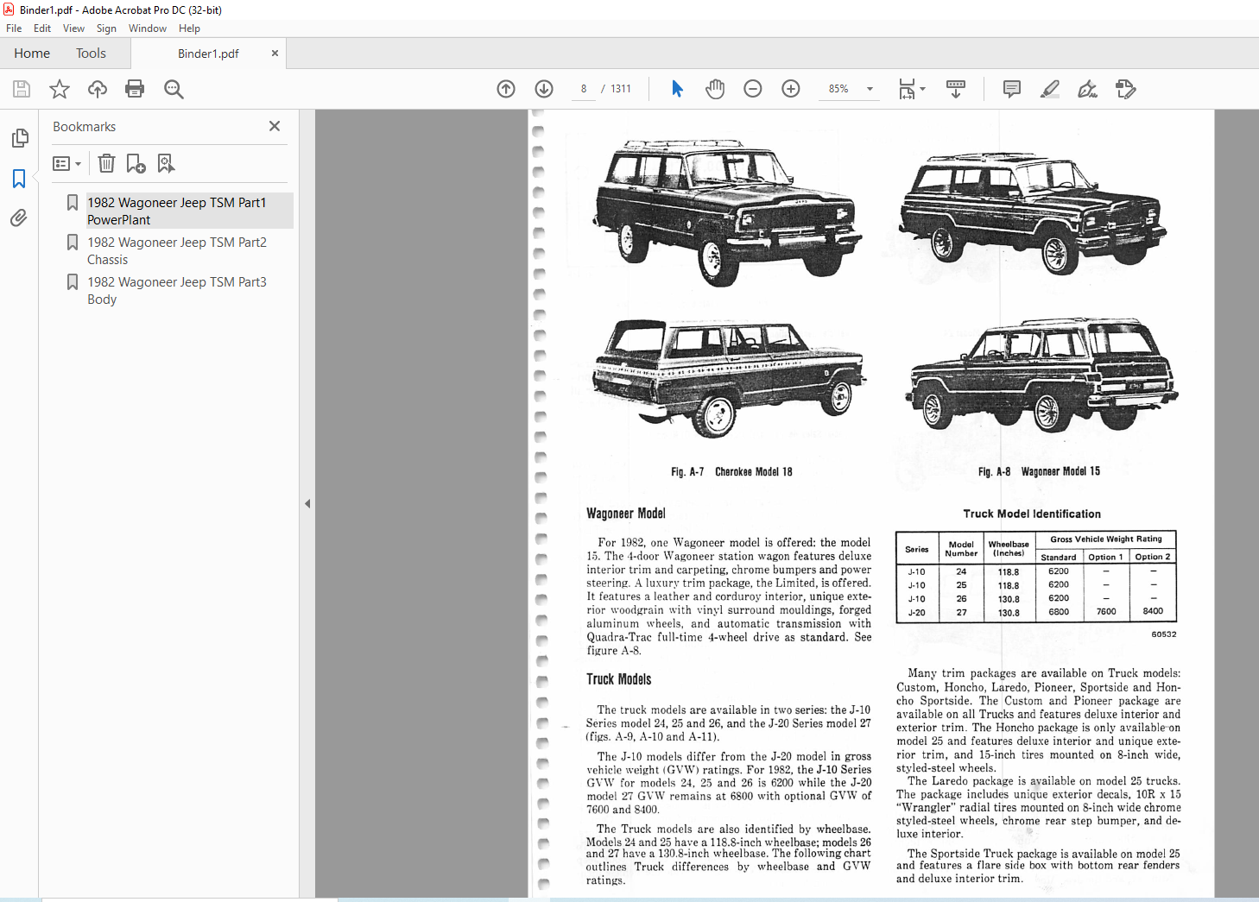Open bookmark 1982 Wagoneer Jeep TSM Part3 Body
This screenshot has width=1259, height=902.
176,290
